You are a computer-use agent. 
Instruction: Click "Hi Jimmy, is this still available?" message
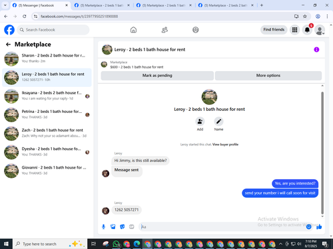141,161
